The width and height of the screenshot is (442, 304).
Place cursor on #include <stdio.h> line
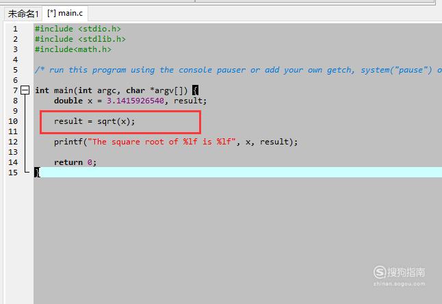coord(77,29)
